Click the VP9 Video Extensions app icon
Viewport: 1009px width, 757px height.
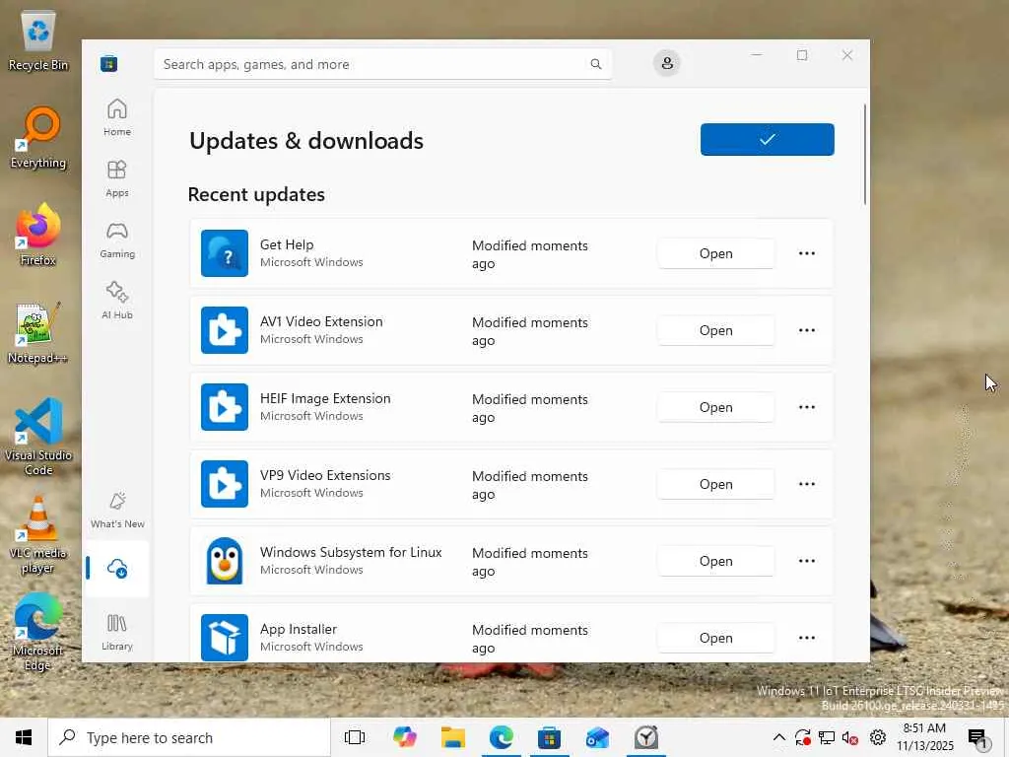pyautogui.click(x=224, y=483)
